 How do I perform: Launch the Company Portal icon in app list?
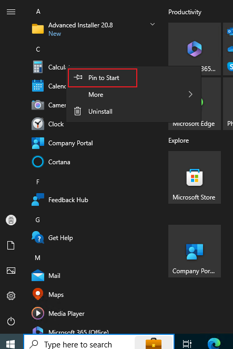pyautogui.click(x=38, y=143)
